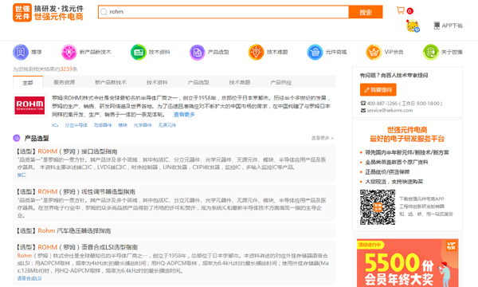Click the ROHM Semiconductor logo thumbnail

tap(30, 105)
